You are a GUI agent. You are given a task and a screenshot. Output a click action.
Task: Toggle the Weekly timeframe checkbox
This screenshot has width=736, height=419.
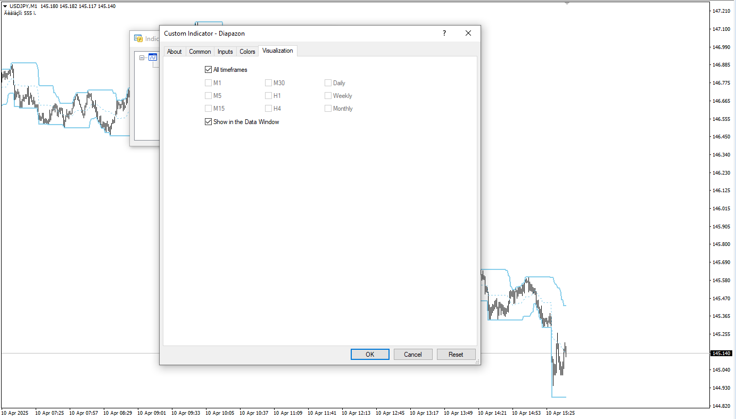(328, 96)
